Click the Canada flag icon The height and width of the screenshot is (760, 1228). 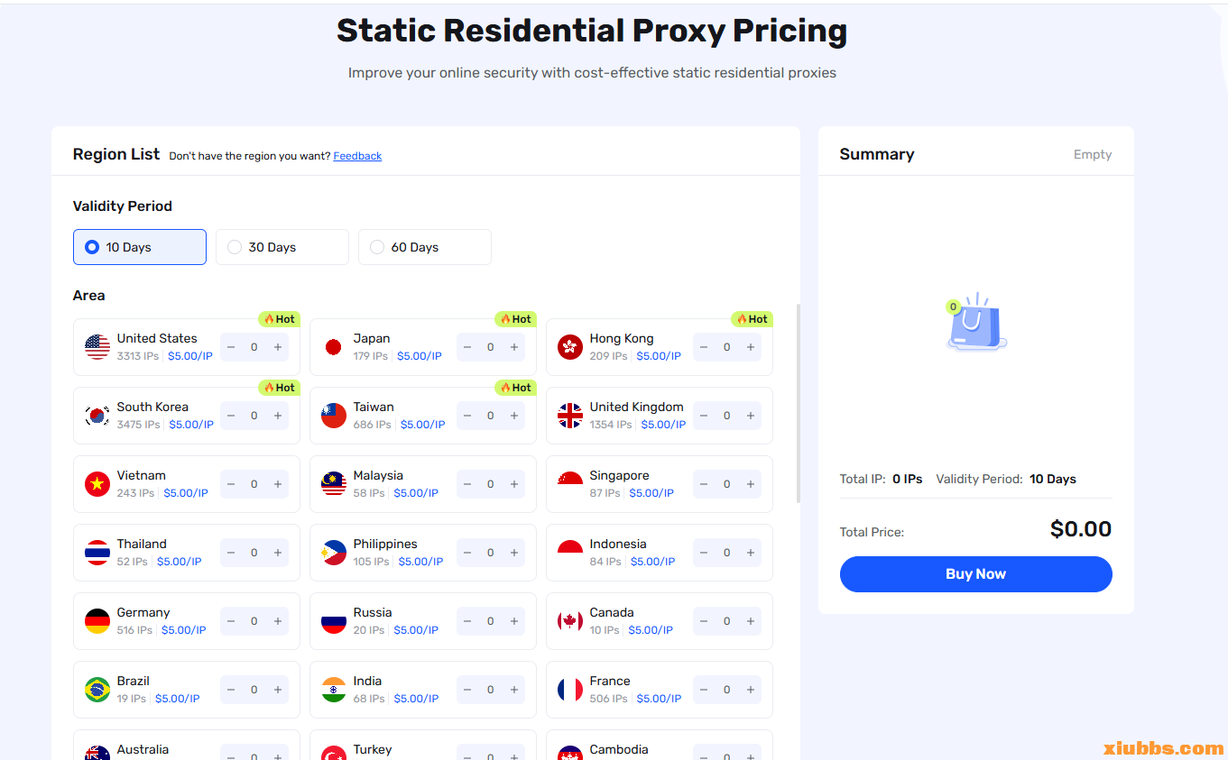point(570,621)
